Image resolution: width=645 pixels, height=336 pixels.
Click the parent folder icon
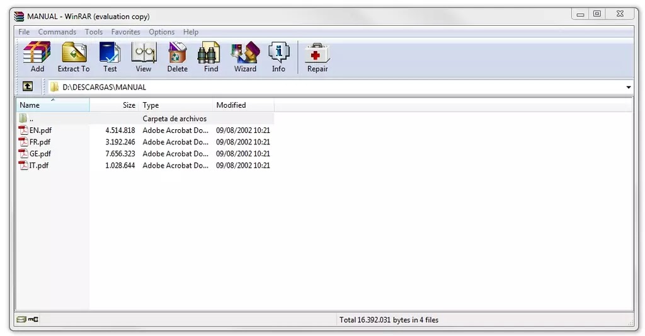pos(23,119)
